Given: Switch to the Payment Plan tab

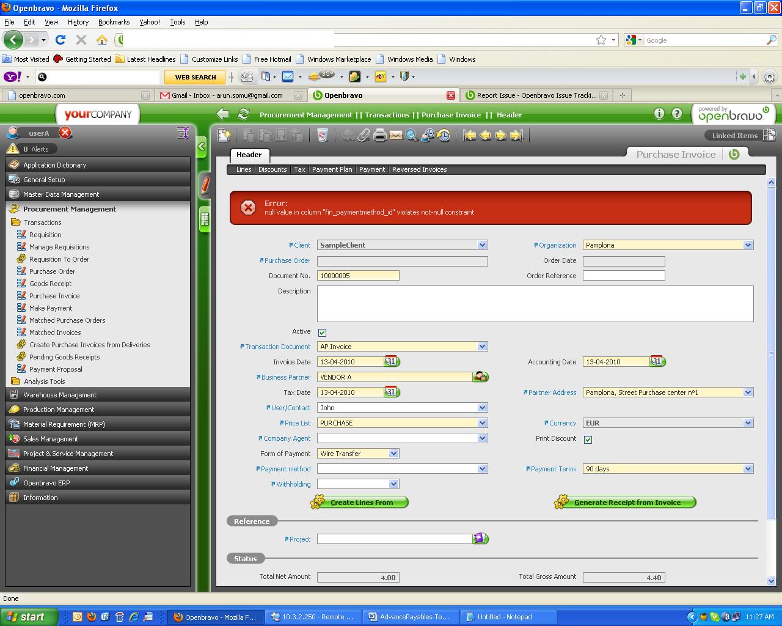Looking at the screenshot, I should click(x=332, y=169).
